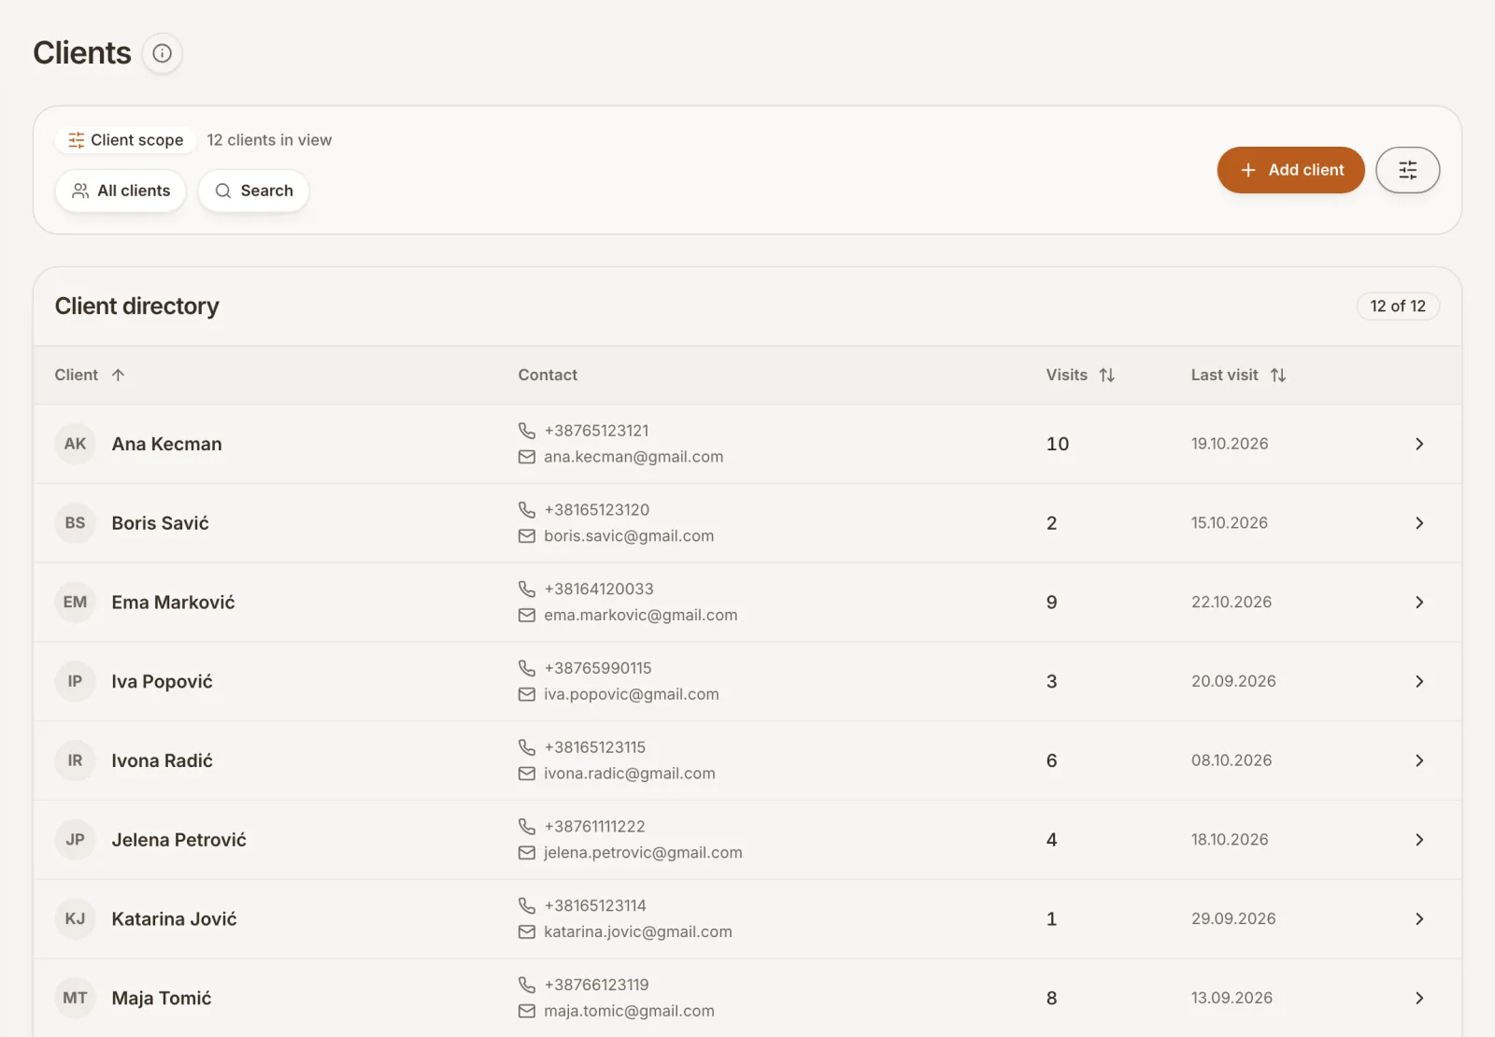The image size is (1495, 1037).
Task: Click the 12 of 12 count badge
Action: [x=1398, y=306]
